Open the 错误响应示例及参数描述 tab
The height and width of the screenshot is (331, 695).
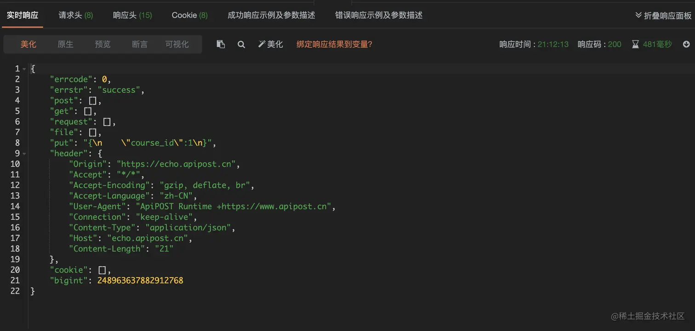pos(379,15)
